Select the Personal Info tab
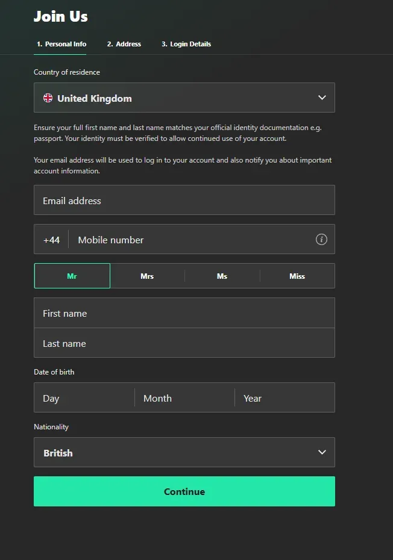Image resolution: width=393 pixels, height=560 pixels. pos(61,44)
